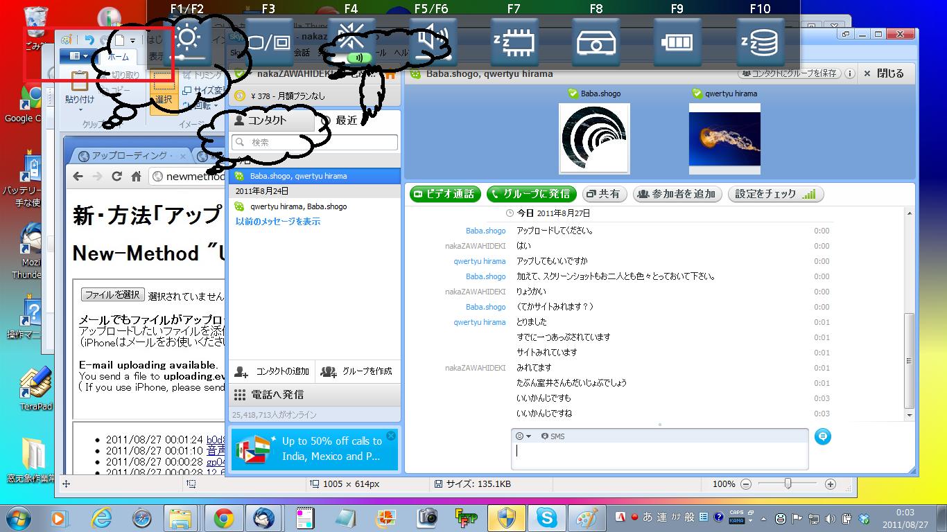Click 電話へ発信 call phones
The width and height of the screenshot is (947, 532).
coord(315,394)
